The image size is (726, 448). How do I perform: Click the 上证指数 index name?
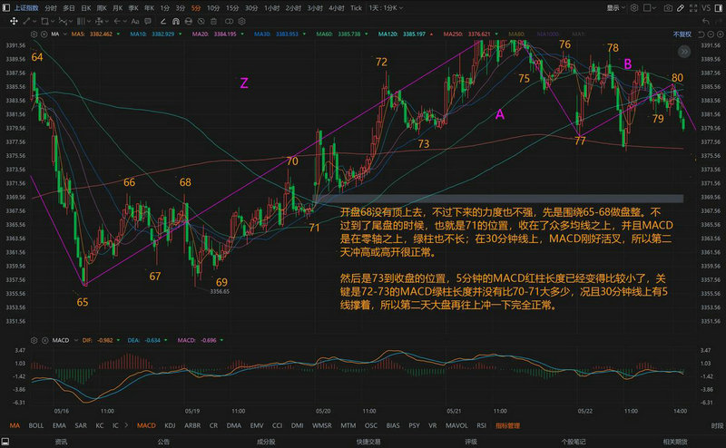26,8
